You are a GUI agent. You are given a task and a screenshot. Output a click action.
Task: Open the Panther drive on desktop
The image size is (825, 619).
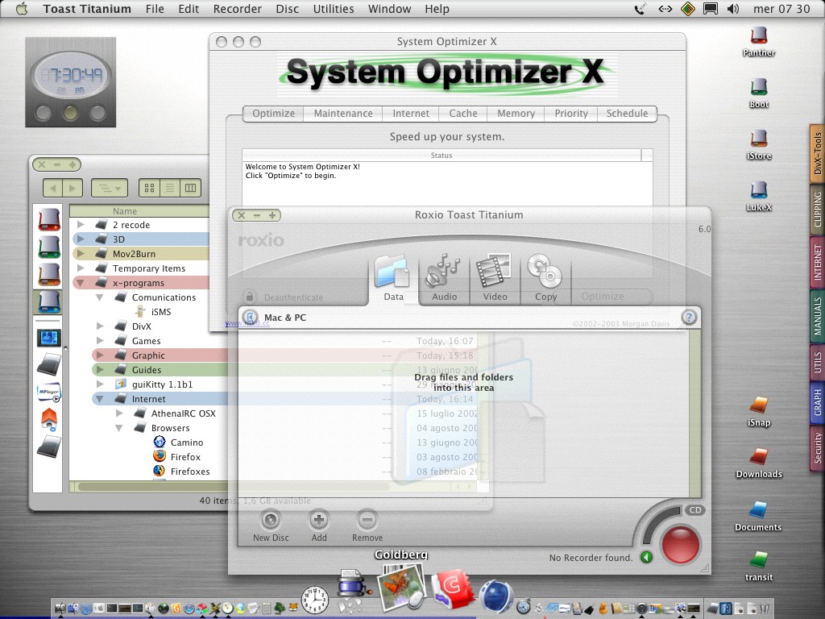pos(759,37)
